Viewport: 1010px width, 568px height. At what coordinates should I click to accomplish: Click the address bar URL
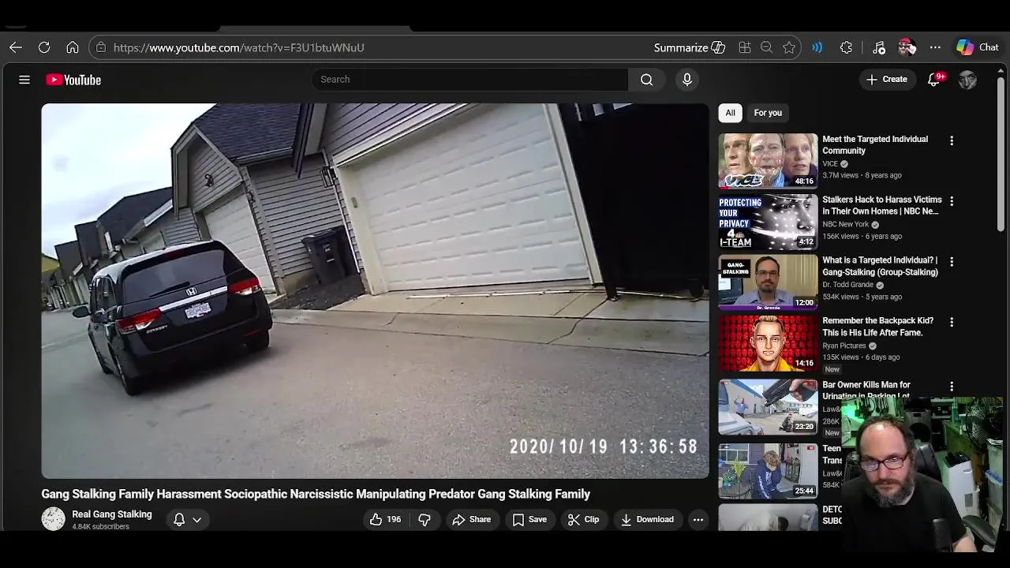click(239, 47)
